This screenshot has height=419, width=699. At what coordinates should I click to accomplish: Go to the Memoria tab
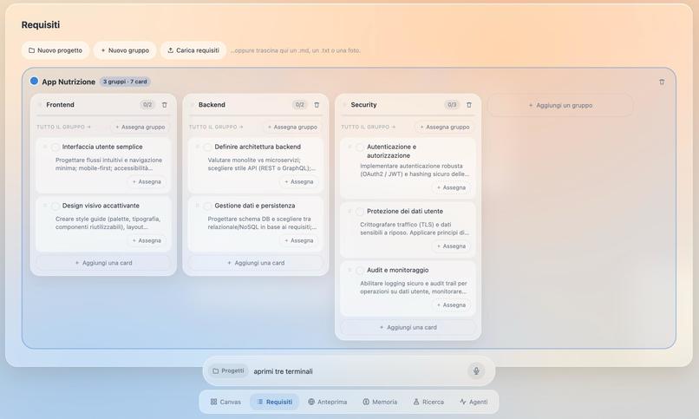380,402
